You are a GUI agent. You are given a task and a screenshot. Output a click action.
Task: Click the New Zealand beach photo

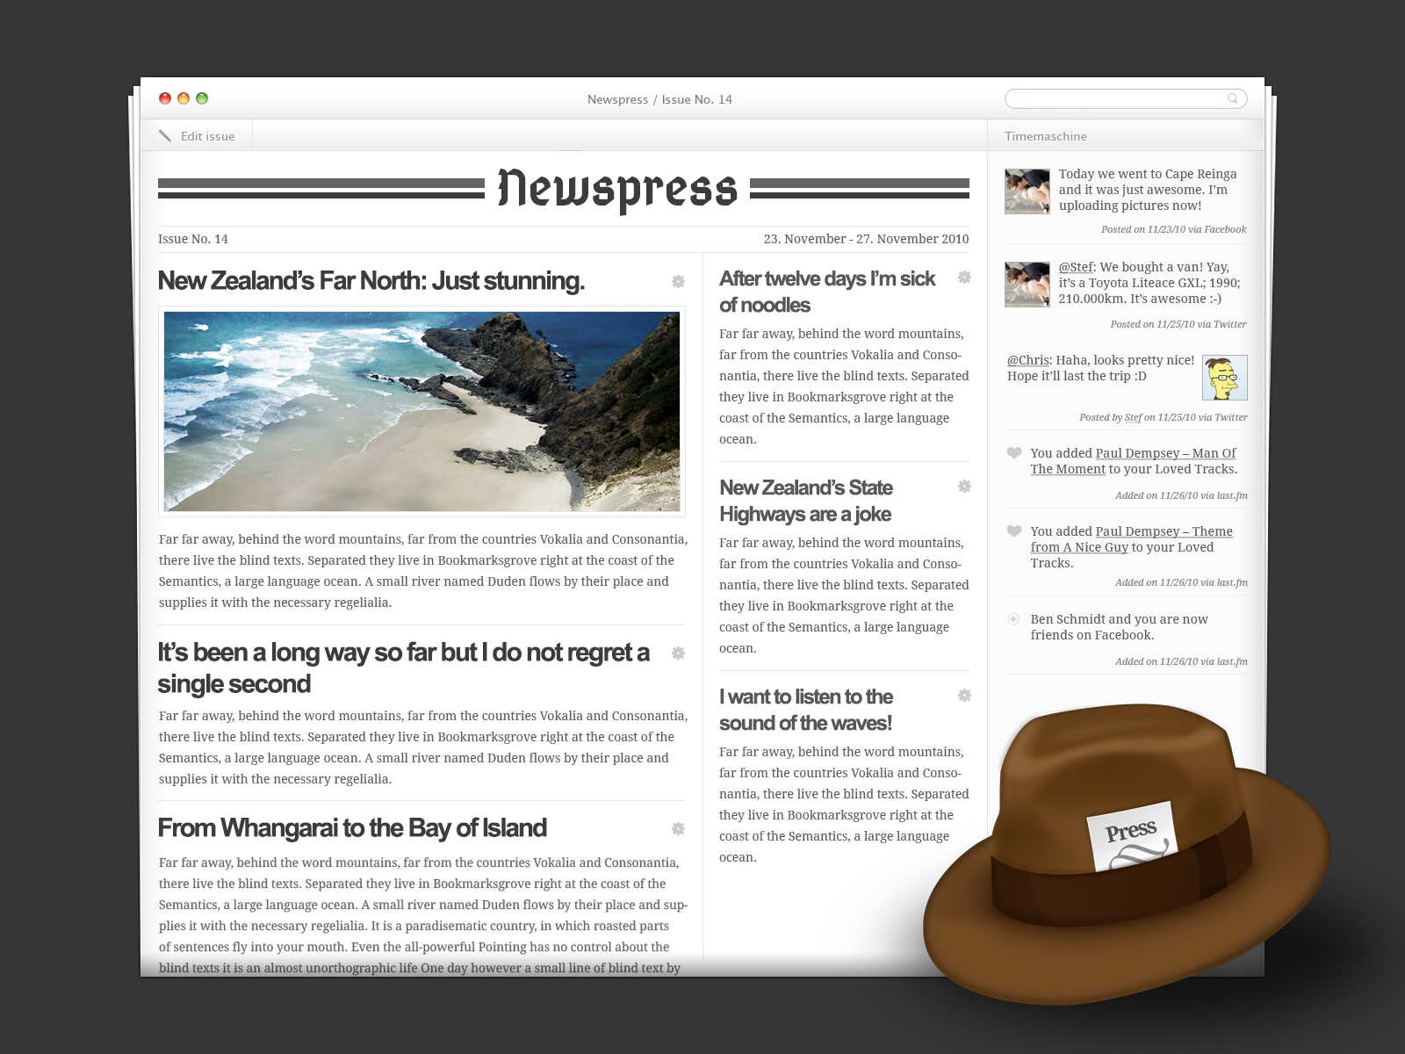pos(421,411)
